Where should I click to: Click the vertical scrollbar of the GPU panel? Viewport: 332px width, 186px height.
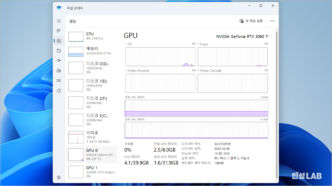277,105
